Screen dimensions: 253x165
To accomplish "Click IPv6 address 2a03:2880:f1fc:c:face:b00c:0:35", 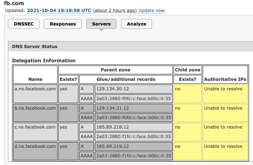I will pos(134,137).
